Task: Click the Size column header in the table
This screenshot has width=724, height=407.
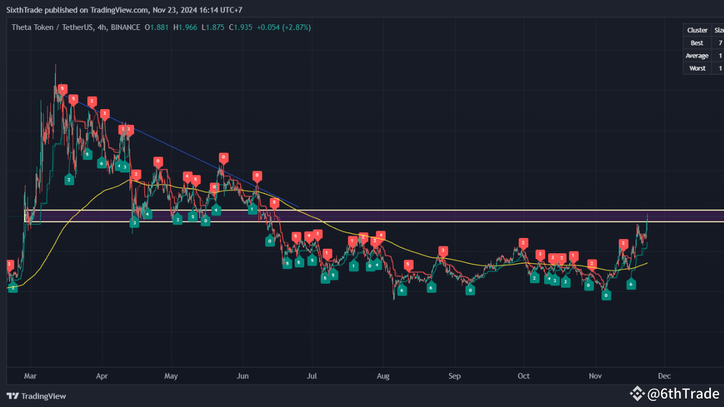Action: click(718, 30)
